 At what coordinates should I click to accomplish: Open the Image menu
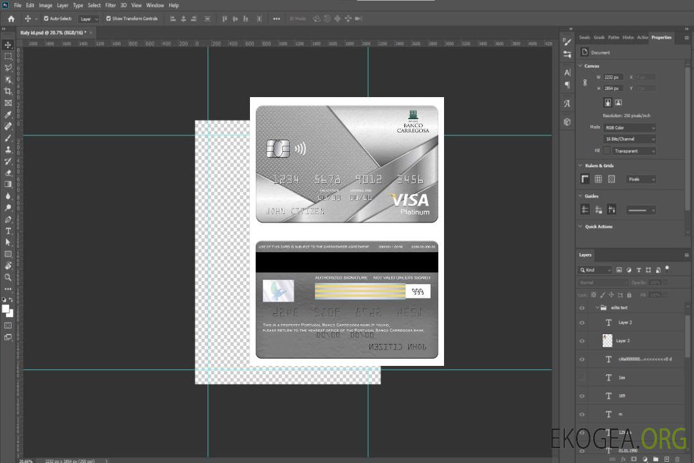(45, 5)
